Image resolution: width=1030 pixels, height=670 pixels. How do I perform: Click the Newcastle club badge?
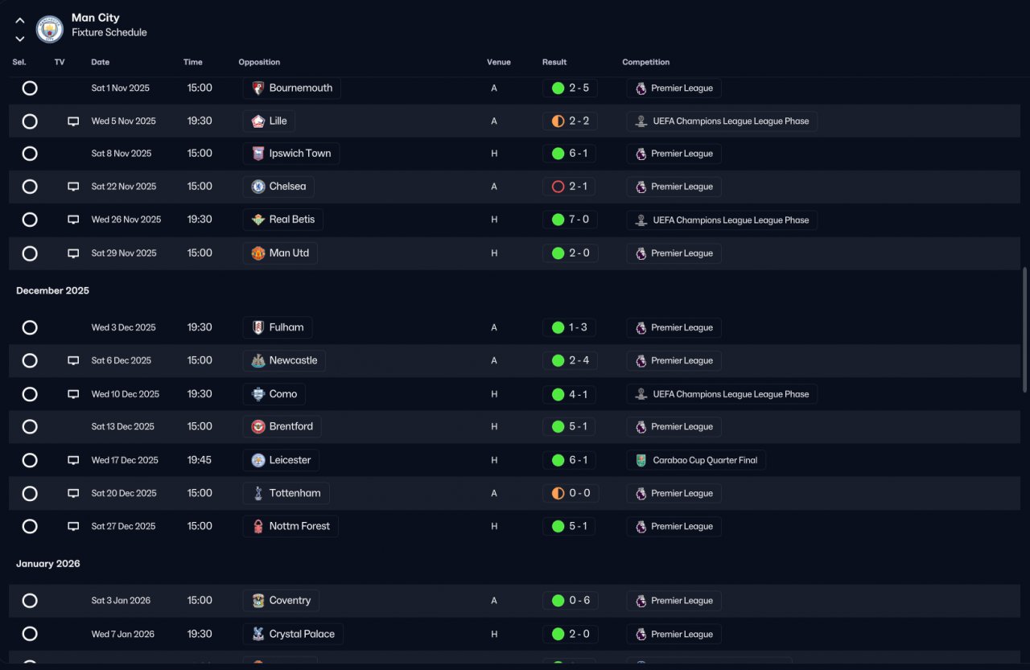tap(258, 360)
